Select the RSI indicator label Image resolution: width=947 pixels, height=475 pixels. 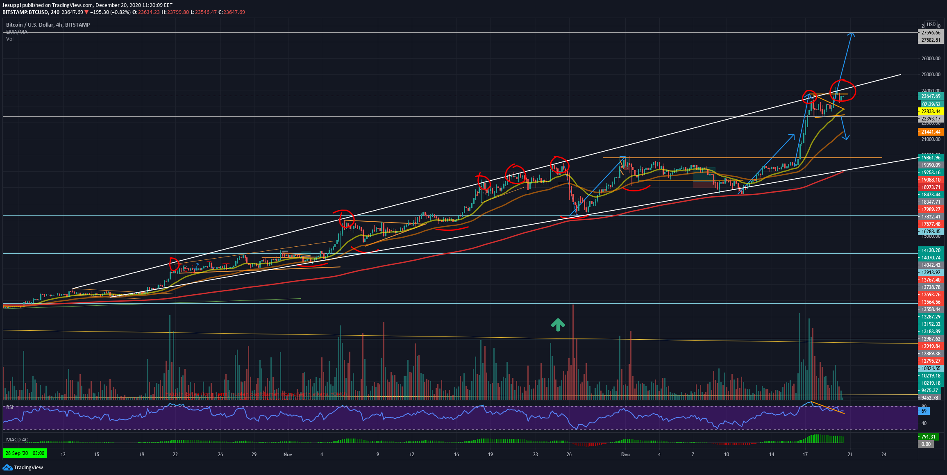pos(10,407)
